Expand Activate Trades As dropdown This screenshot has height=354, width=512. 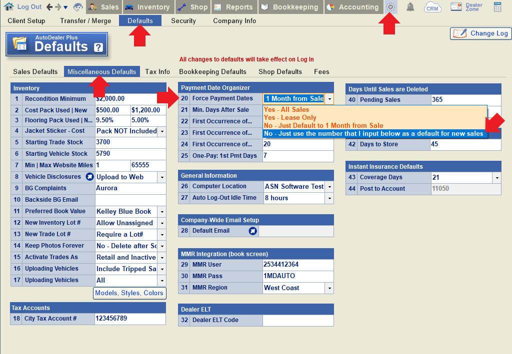click(x=162, y=258)
